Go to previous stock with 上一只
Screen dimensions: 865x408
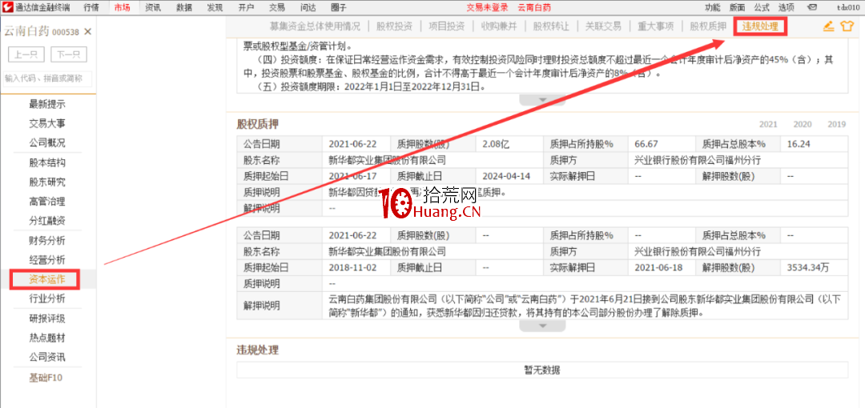(x=26, y=54)
